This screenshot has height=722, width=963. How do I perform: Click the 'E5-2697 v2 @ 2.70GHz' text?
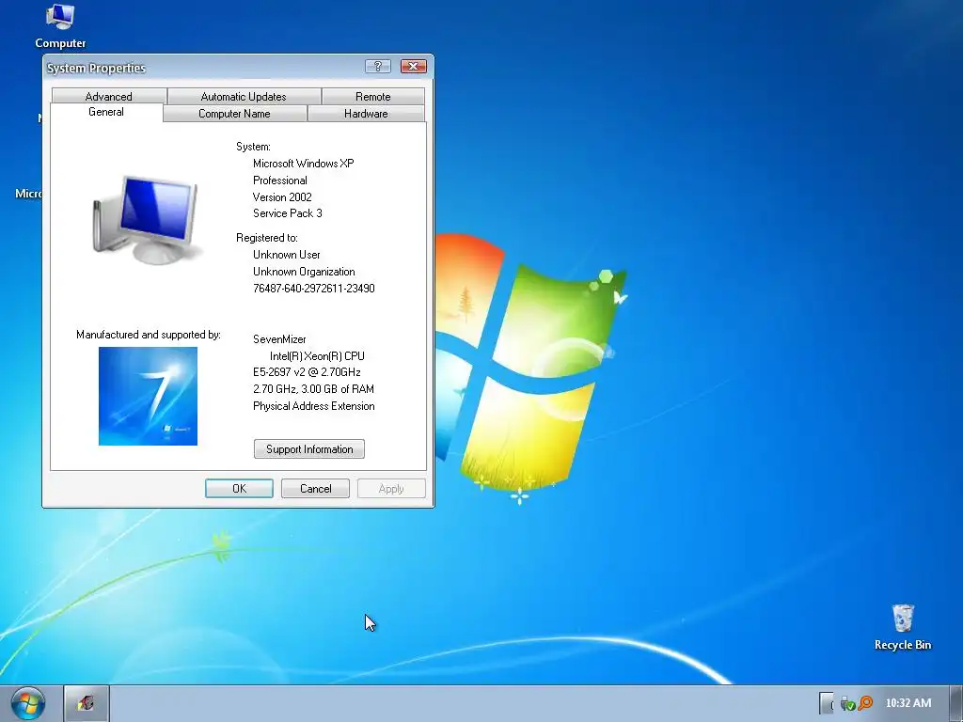307,372
